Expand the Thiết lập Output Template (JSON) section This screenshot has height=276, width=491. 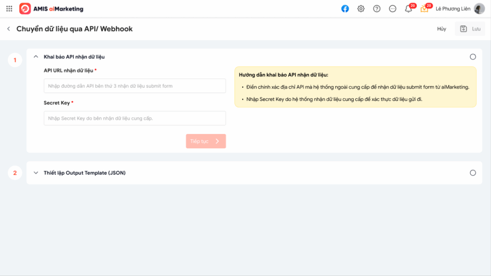pyautogui.click(x=36, y=173)
